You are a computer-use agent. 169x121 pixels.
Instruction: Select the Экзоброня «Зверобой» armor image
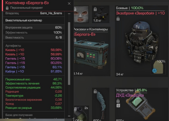tap(142, 43)
